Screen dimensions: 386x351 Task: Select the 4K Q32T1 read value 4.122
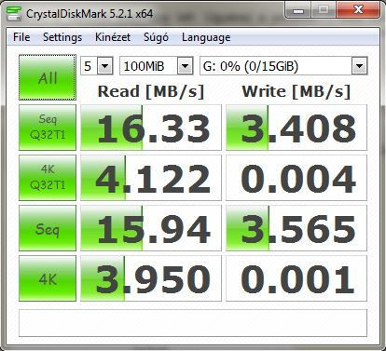[x=151, y=178]
